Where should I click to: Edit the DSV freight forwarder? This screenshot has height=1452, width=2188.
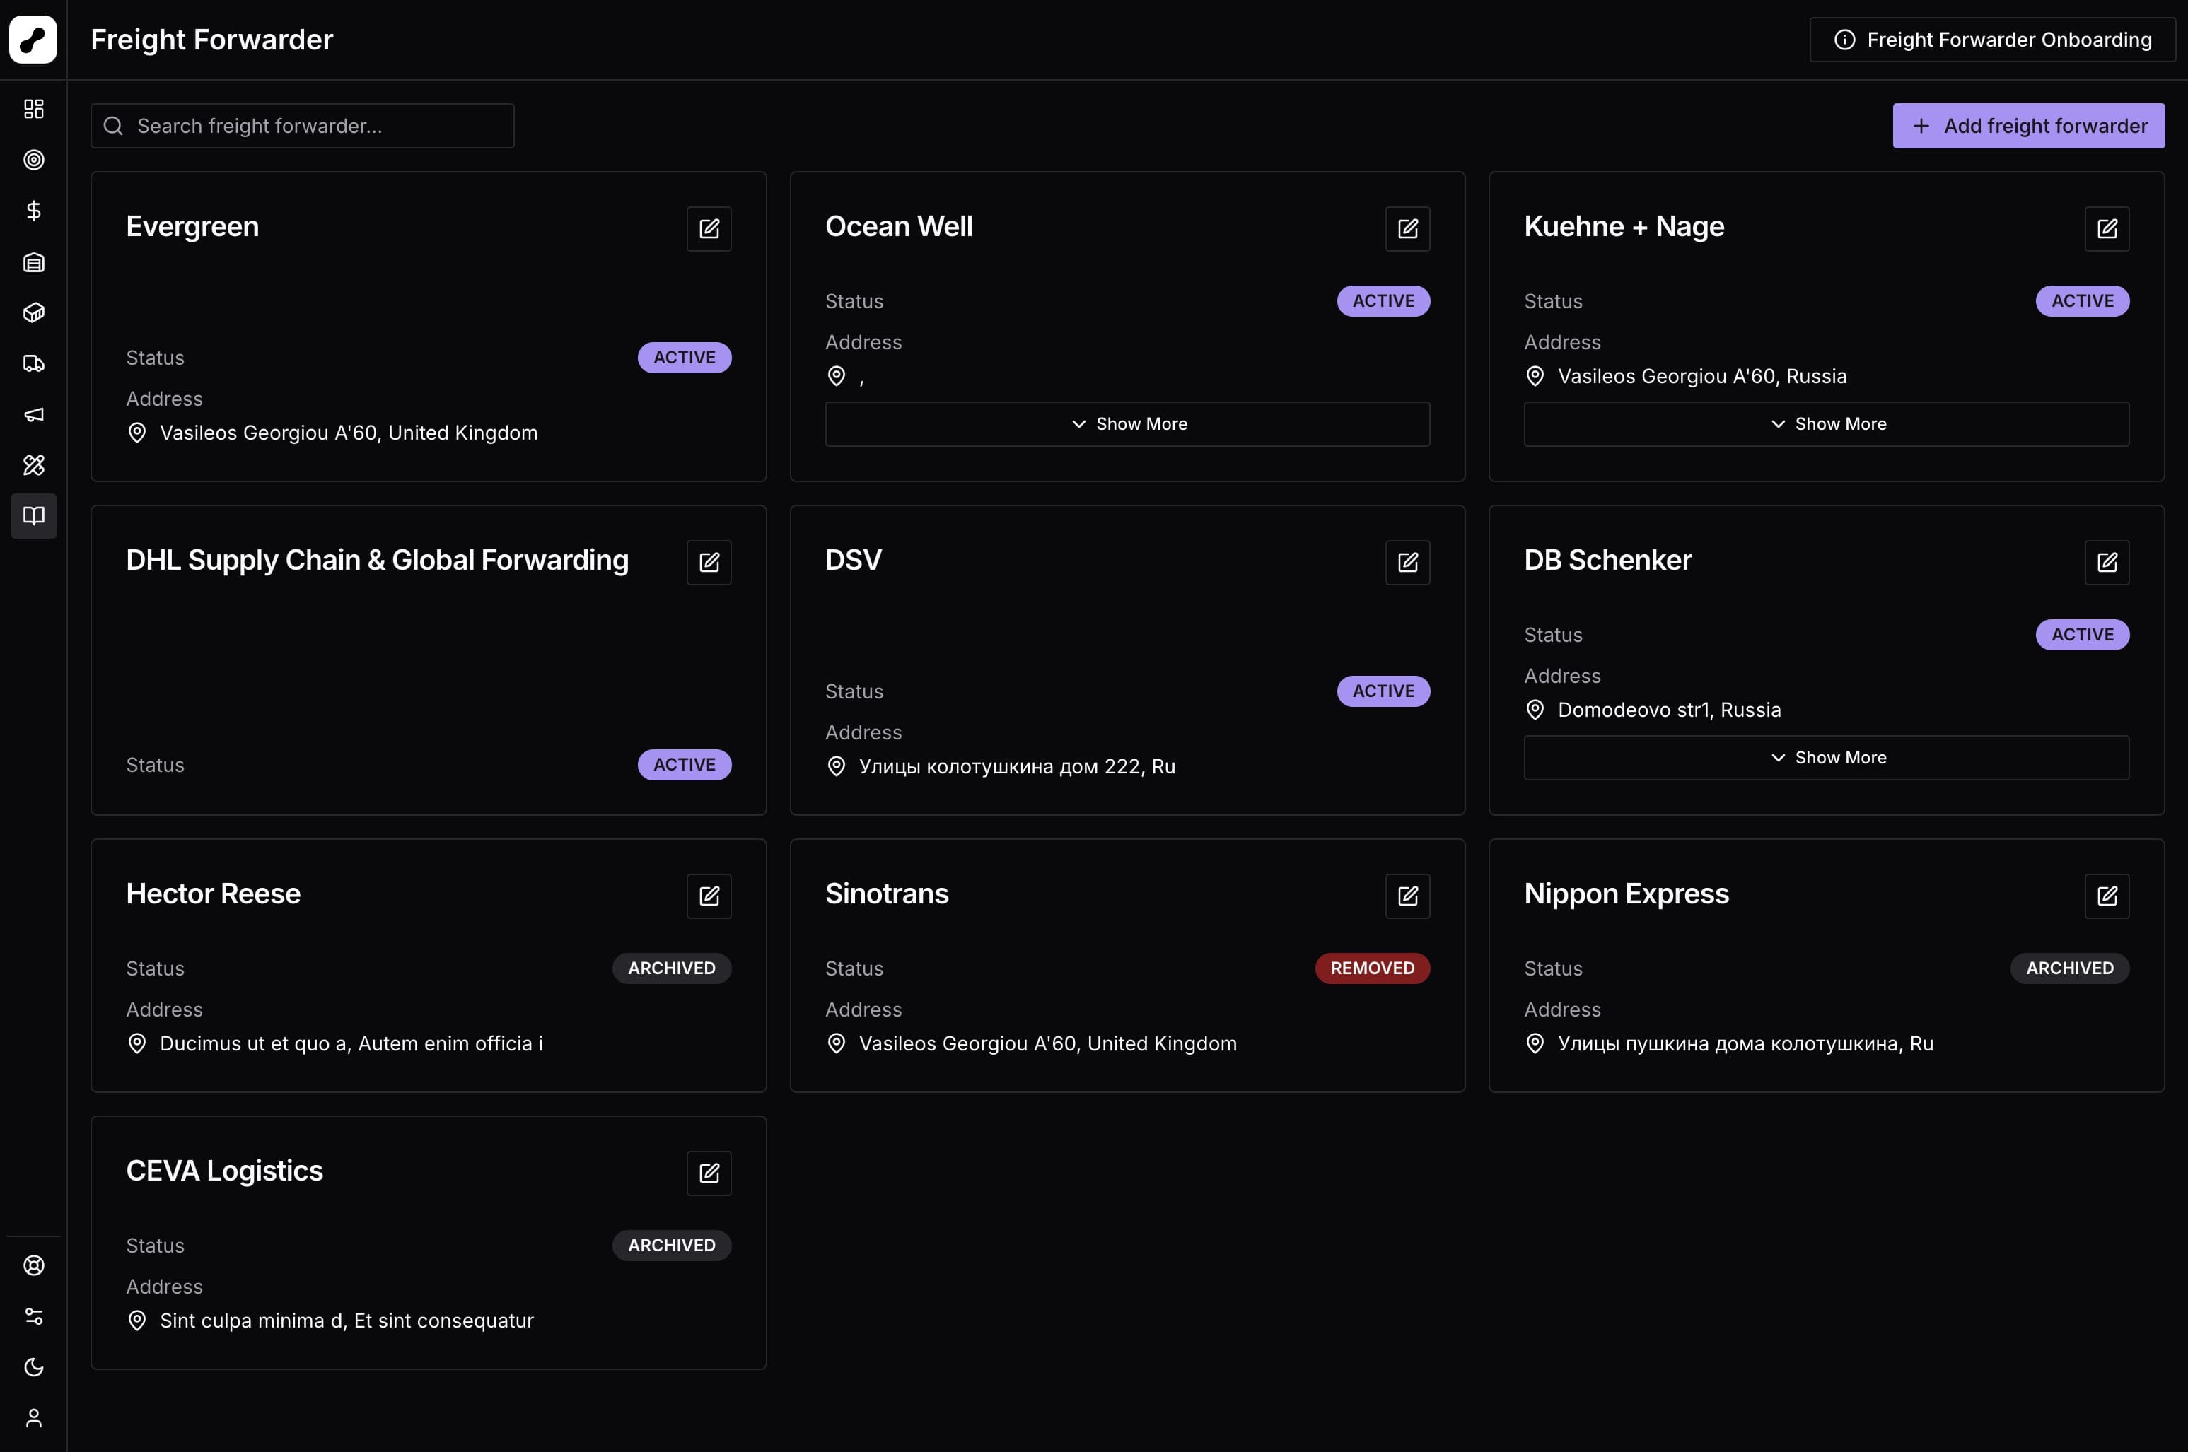[x=1408, y=562]
